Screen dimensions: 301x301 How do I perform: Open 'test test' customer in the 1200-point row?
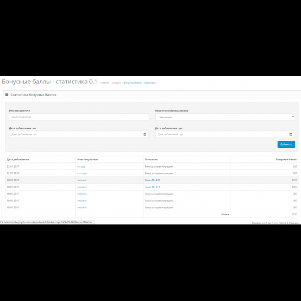pyautogui.click(x=82, y=187)
